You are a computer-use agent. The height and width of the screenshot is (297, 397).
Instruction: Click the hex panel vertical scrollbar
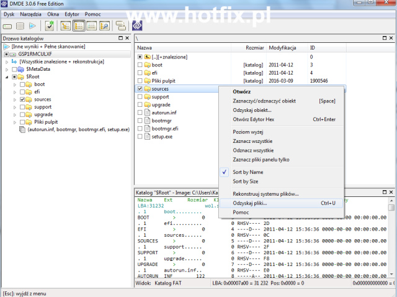click(x=392, y=242)
